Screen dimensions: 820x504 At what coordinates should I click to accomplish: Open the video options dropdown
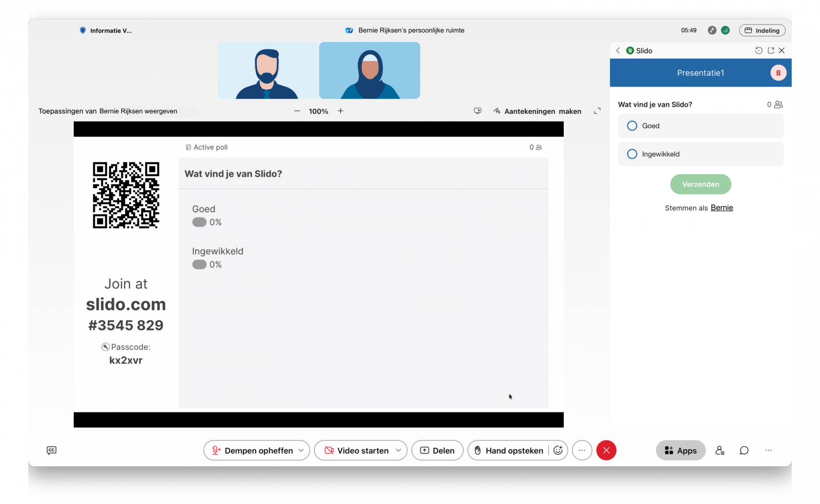[x=399, y=450]
